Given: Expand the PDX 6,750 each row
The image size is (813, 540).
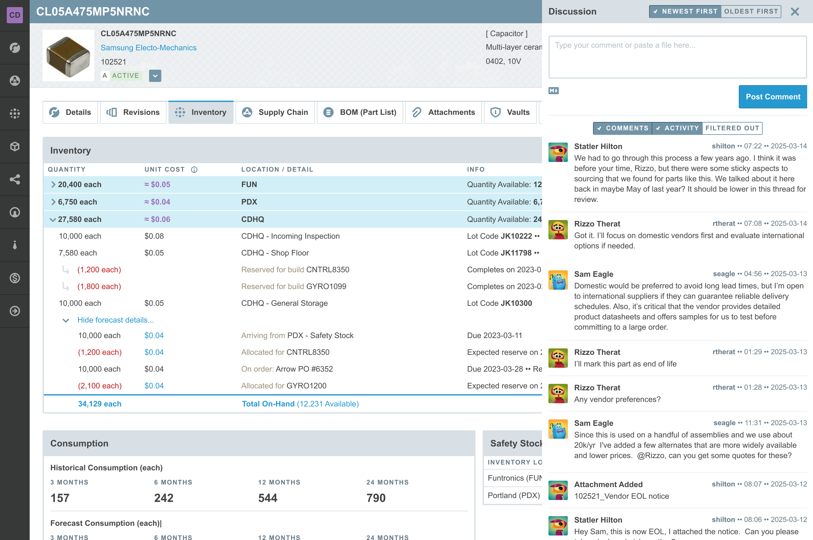Looking at the screenshot, I should pyautogui.click(x=53, y=202).
